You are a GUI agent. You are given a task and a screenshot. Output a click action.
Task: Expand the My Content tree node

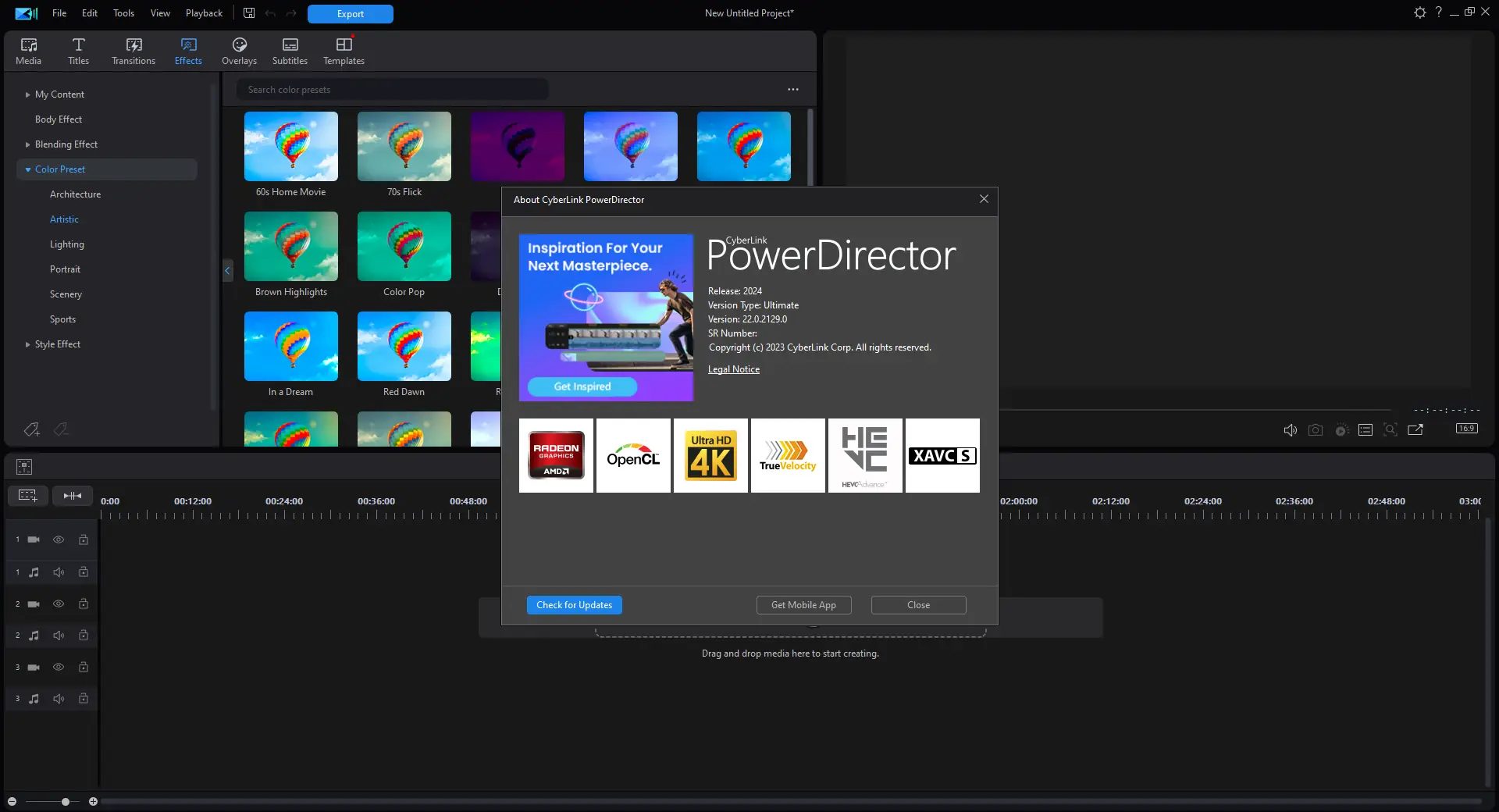coord(28,94)
